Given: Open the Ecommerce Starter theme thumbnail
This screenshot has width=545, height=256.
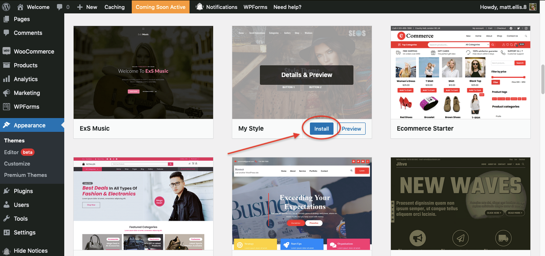Looking at the screenshot, I should [460, 72].
